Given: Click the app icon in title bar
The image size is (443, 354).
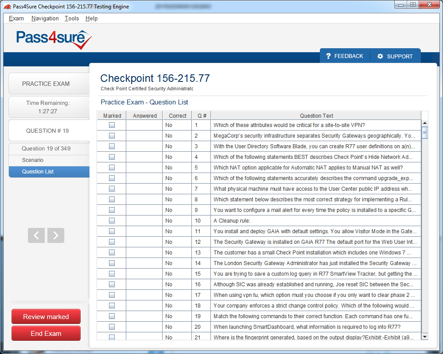Looking at the screenshot, I should pos(8,7).
